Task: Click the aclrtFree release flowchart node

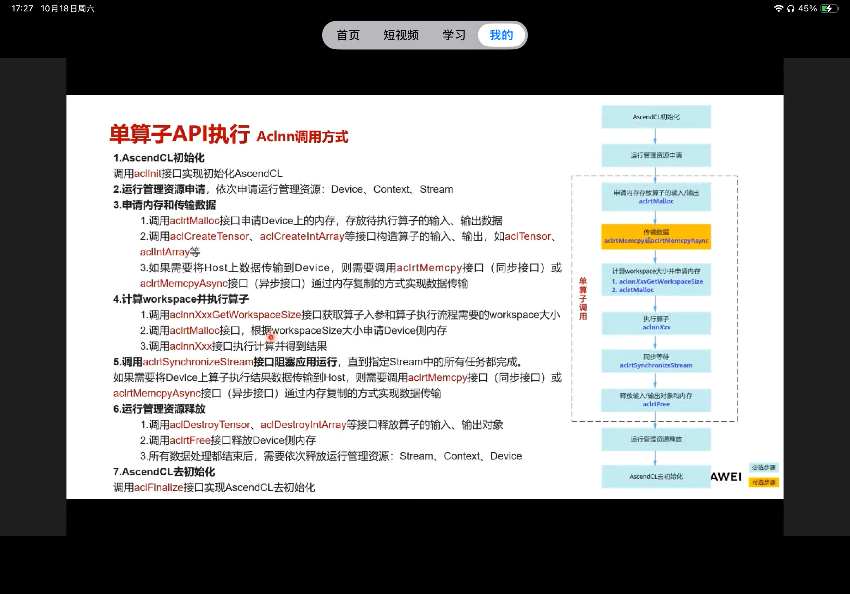Action: point(656,400)
